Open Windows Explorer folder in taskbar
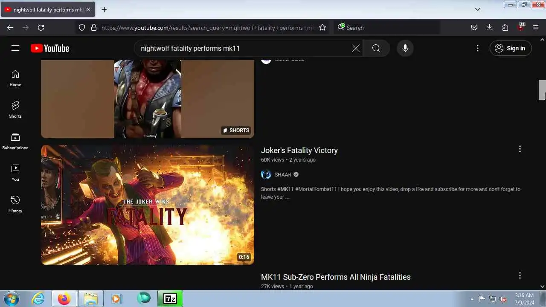Image resolution: width=546 pixels, height=307 pixels. click(91, 298)
